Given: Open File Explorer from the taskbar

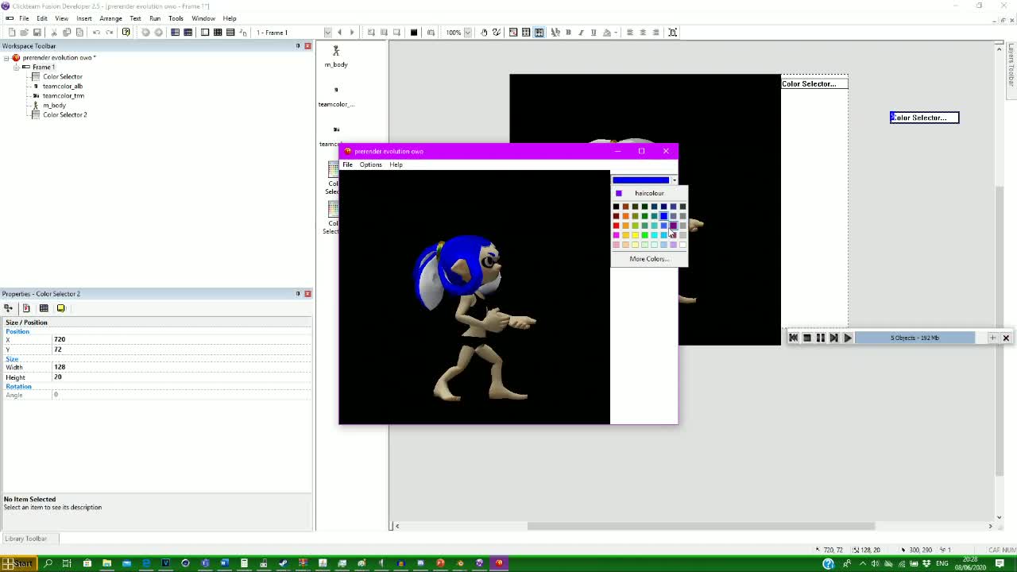Looking at the screenshot, I should pos(106,563).
